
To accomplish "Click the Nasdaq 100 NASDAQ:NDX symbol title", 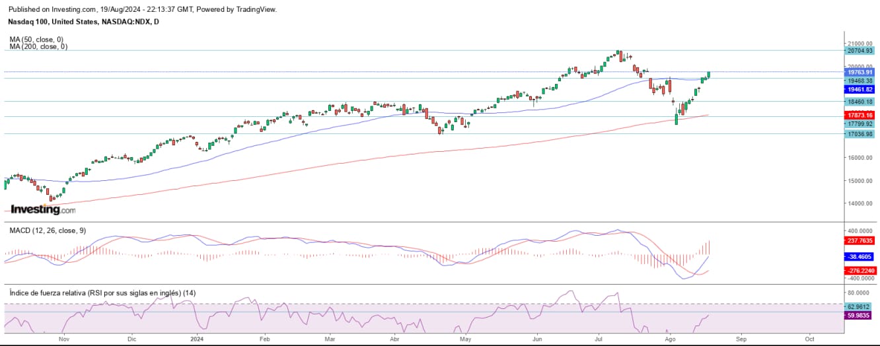I will [x=84, y=22].
